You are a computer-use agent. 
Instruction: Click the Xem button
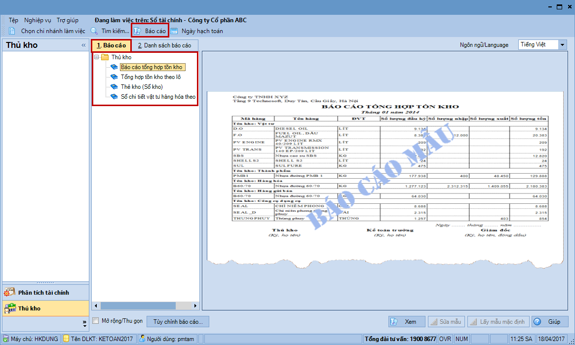coord(407,322)
